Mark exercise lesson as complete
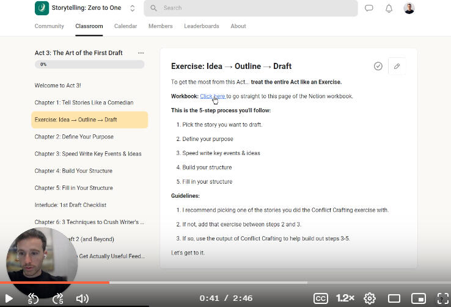Image resolution: width=451 pixels, height=307 pixels. click(x=378, y=66)
